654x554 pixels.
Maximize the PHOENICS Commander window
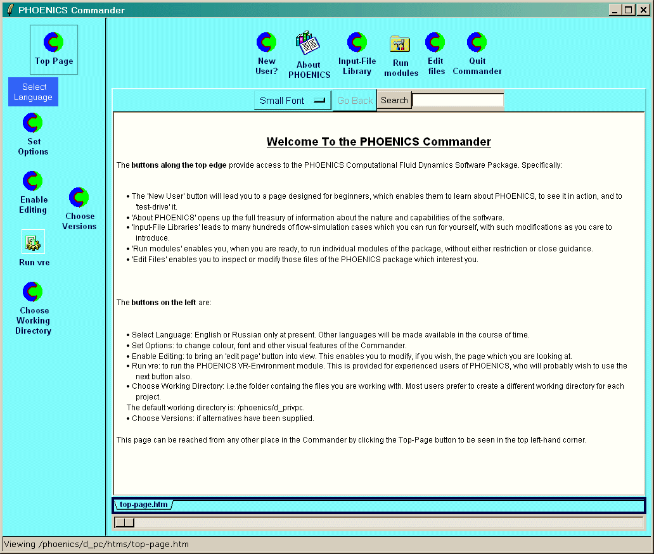click(x=629, y=9)
